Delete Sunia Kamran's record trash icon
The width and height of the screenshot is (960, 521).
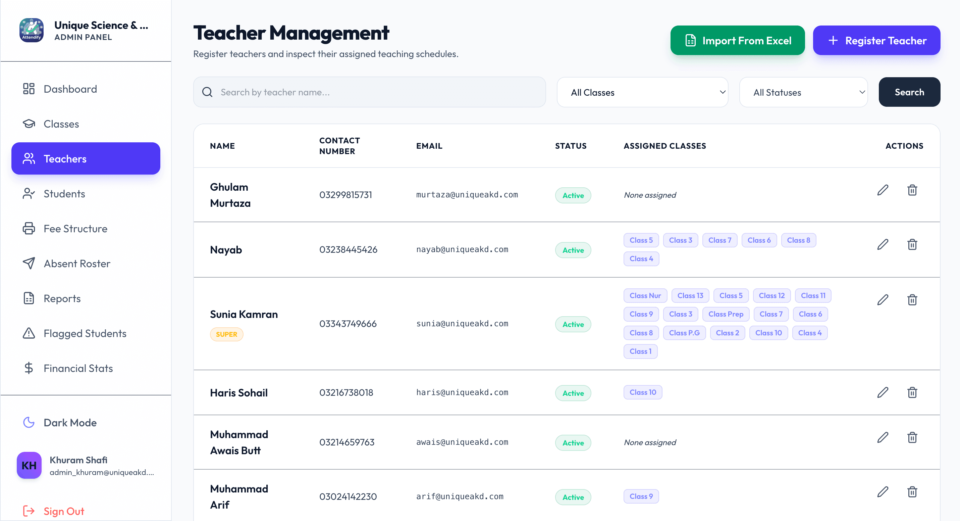pos(912,300)
